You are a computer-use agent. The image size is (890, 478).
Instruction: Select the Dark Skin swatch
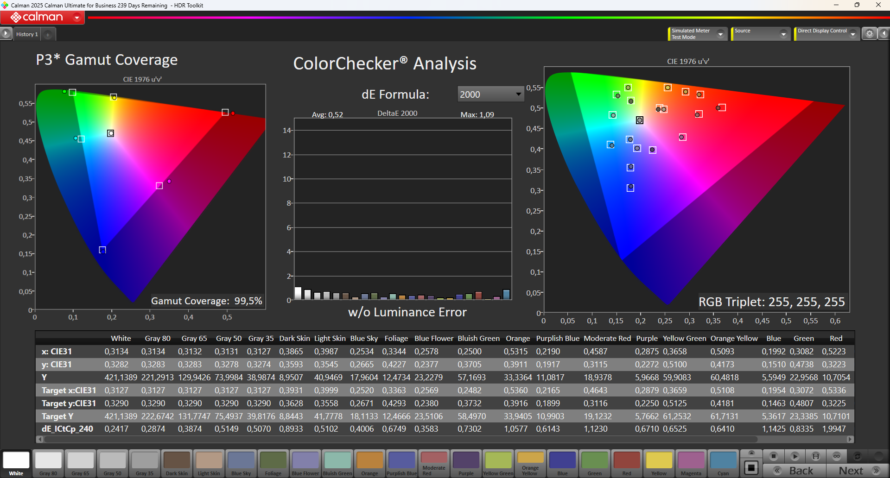point(177,463)
